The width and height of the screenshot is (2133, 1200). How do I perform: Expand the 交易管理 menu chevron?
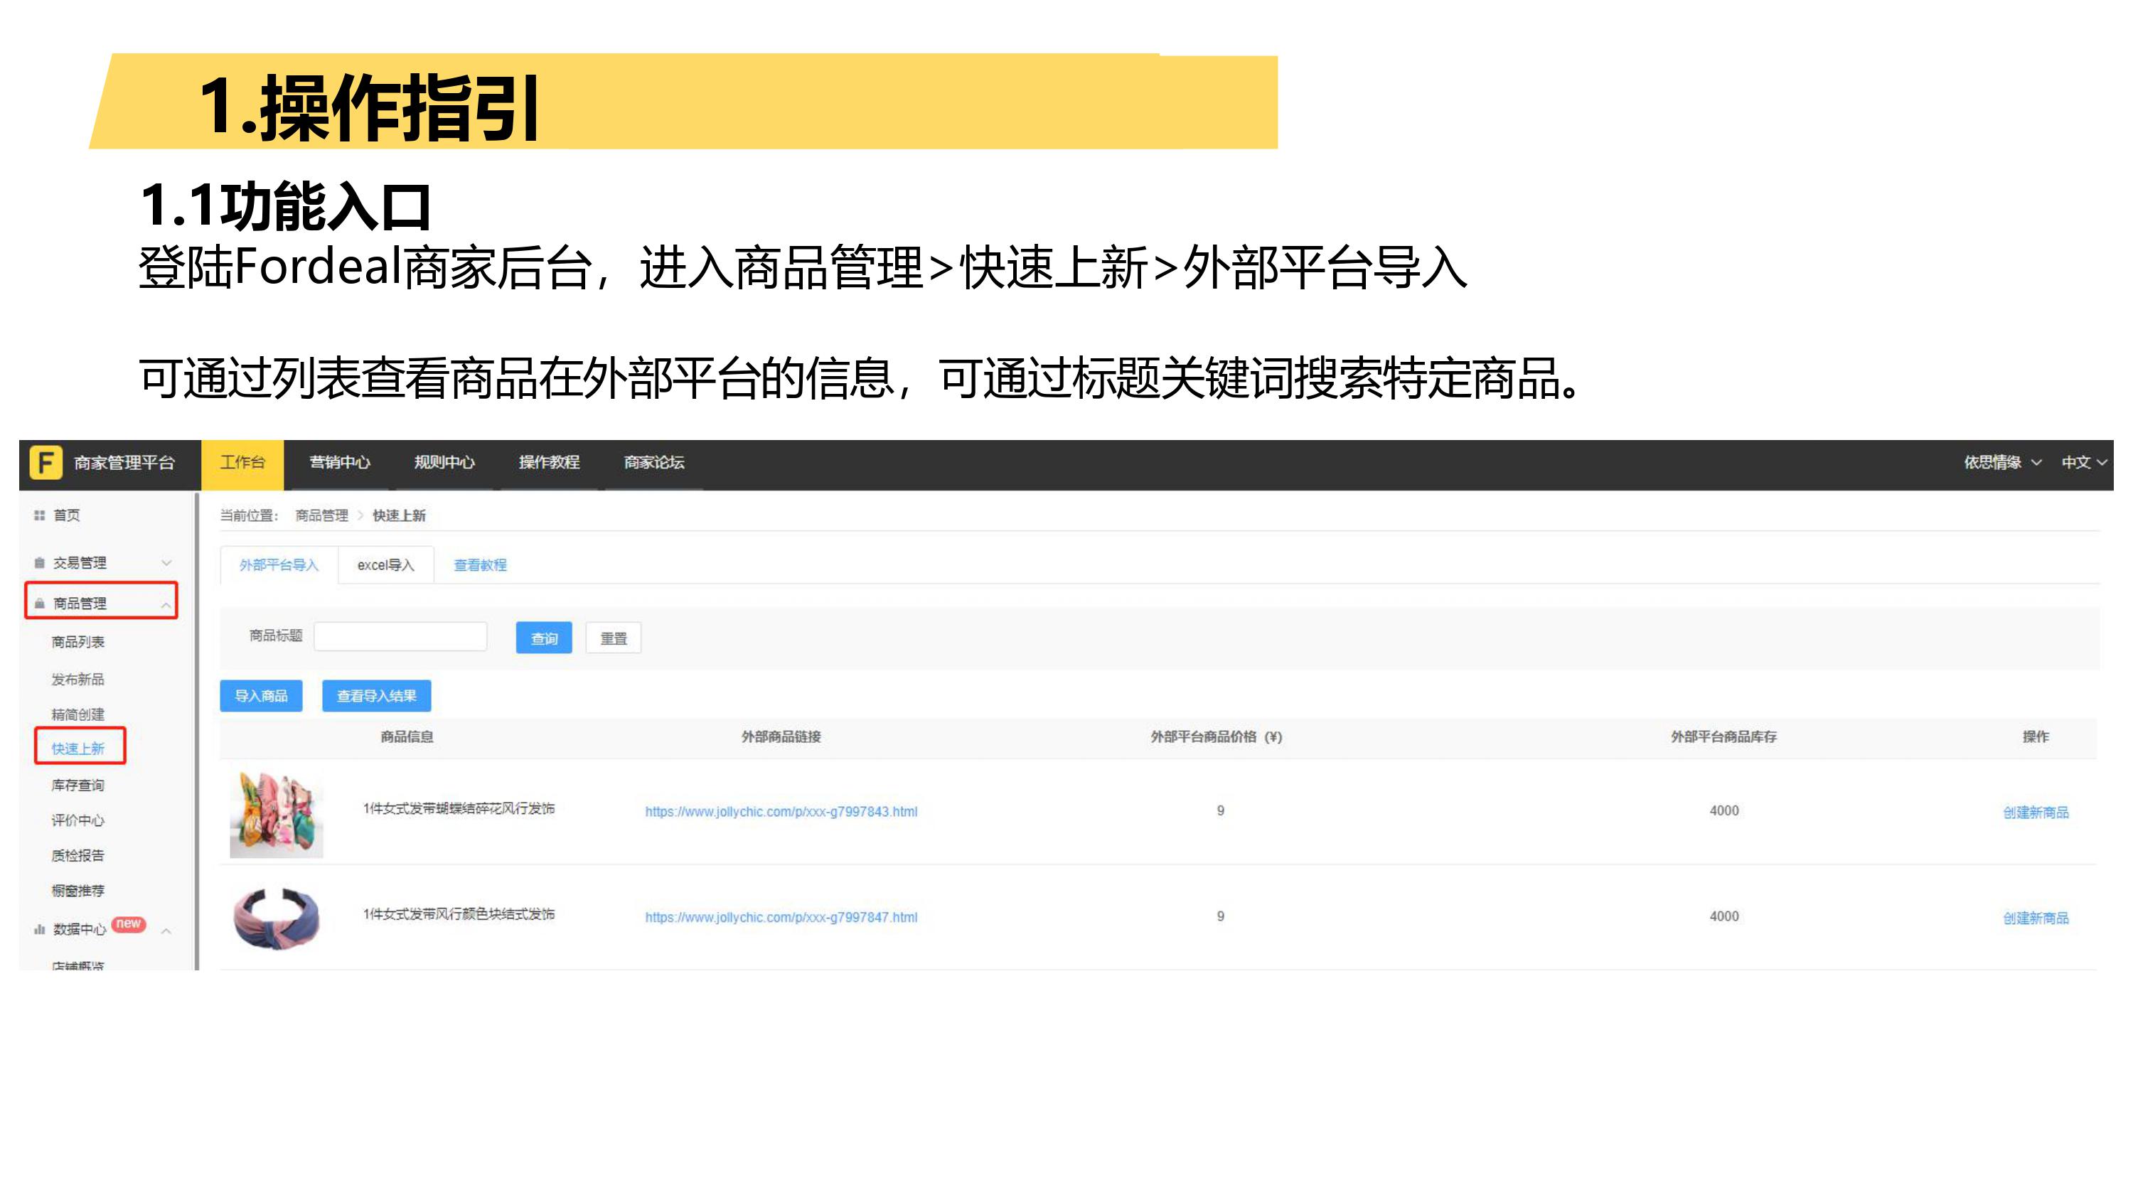click(166, 563)
